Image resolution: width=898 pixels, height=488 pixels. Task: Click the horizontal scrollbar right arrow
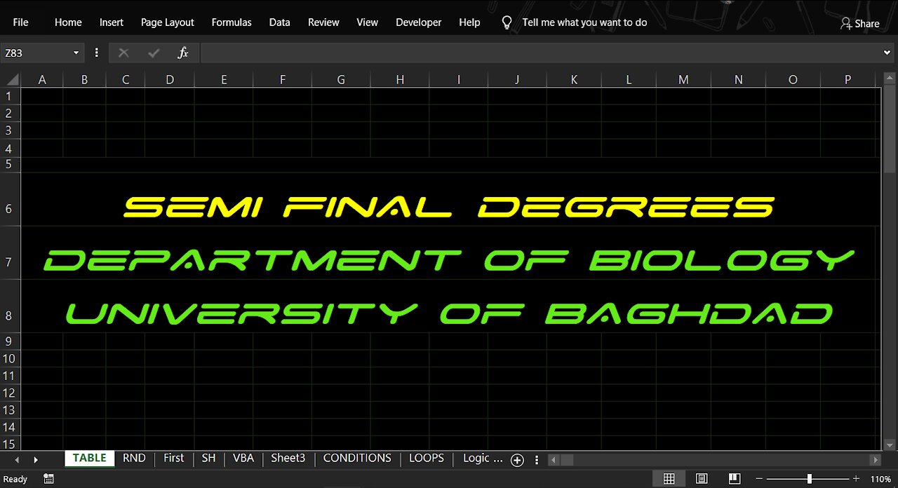coord(875,460)
